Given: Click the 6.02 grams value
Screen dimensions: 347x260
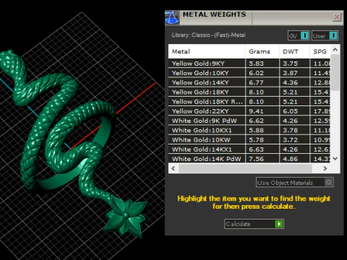Looking at the screenshot, I should [257, 73].
